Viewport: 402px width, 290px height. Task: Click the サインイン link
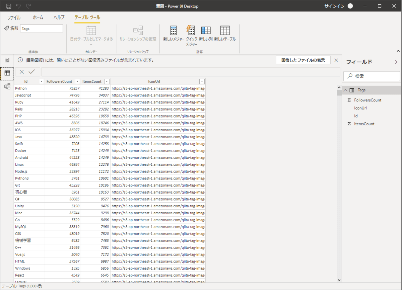pyautogui.click(x=334, y=6)
